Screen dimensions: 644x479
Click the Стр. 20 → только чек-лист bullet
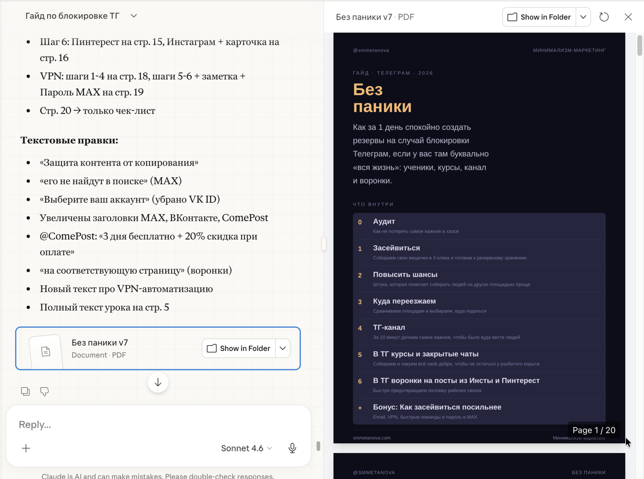tap(97, 110)
